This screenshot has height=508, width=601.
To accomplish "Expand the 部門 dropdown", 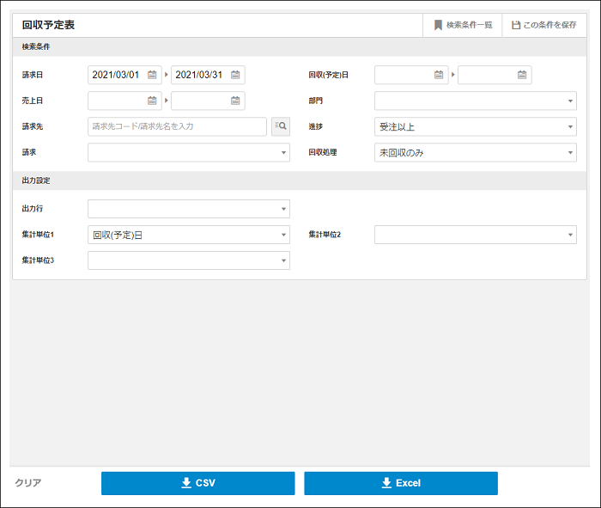I will (475, 101).
